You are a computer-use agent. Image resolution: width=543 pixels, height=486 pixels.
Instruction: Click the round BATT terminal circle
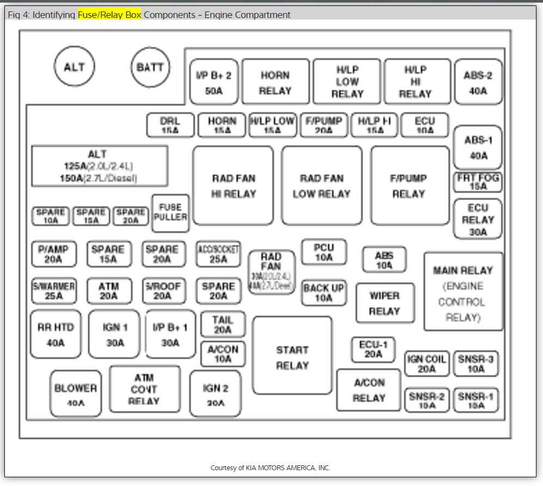tap(150, 67)
